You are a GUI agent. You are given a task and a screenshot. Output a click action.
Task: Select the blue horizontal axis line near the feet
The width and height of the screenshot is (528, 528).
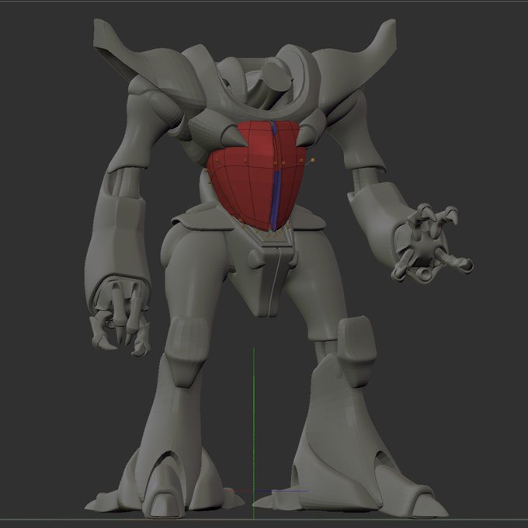[282, 492]
